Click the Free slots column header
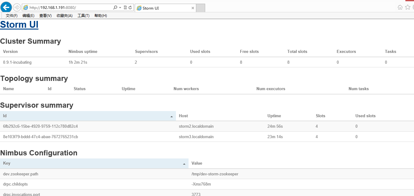Viewport: 414px width, 196px height. 249,51
